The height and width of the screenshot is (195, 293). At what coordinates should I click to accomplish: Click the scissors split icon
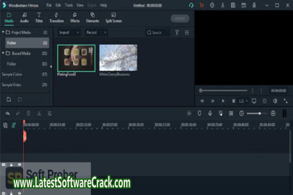pos(39,114)
